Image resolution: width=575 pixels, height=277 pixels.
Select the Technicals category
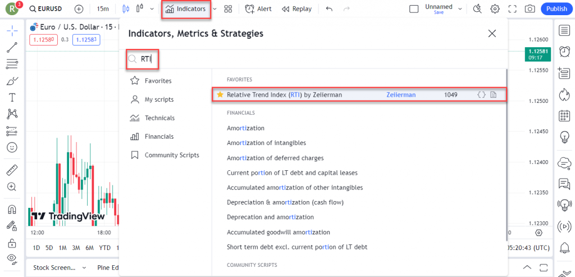[x=159, y=118]
